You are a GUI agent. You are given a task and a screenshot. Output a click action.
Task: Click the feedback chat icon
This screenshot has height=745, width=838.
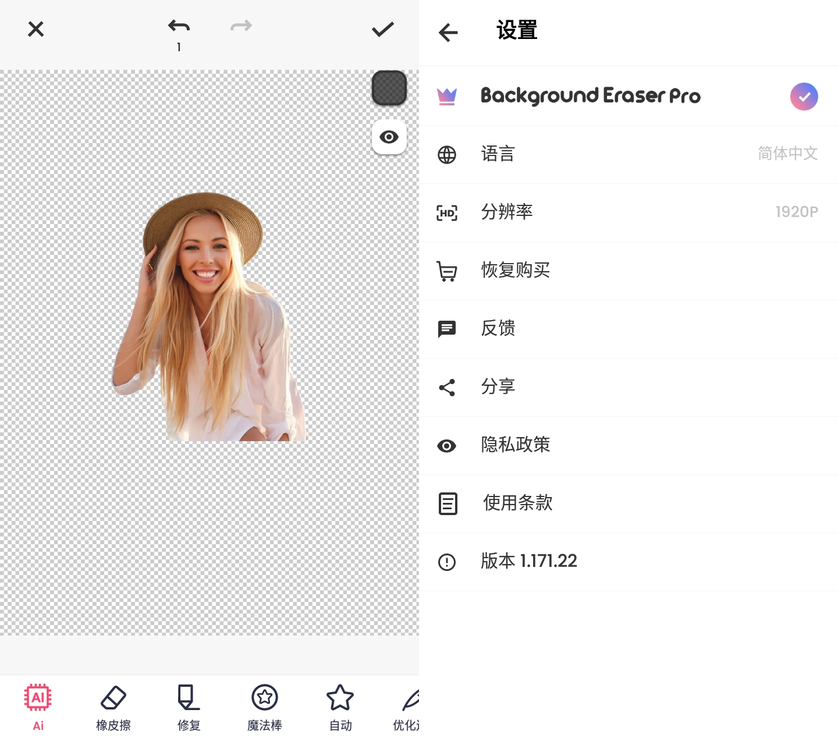pyautogui.click(x=447, y=329)
